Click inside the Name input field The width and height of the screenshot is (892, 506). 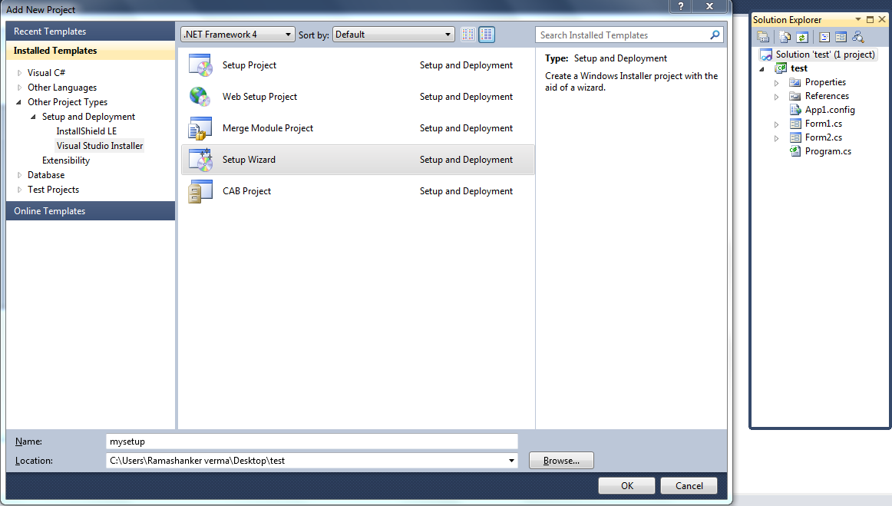pyautogui.click(x=307, y=441)
